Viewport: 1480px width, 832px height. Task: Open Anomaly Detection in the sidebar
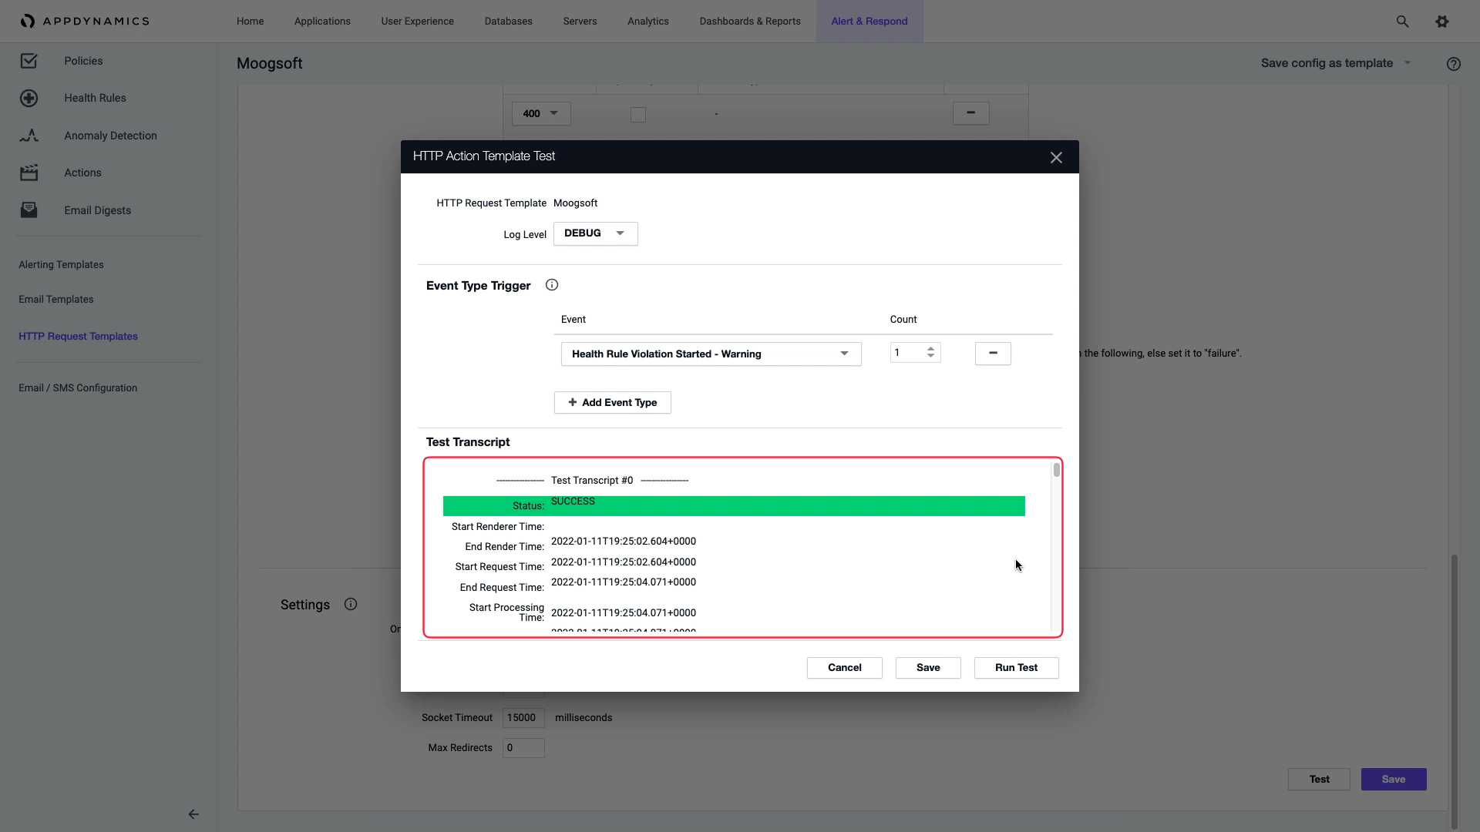click(x=110, y=136)
